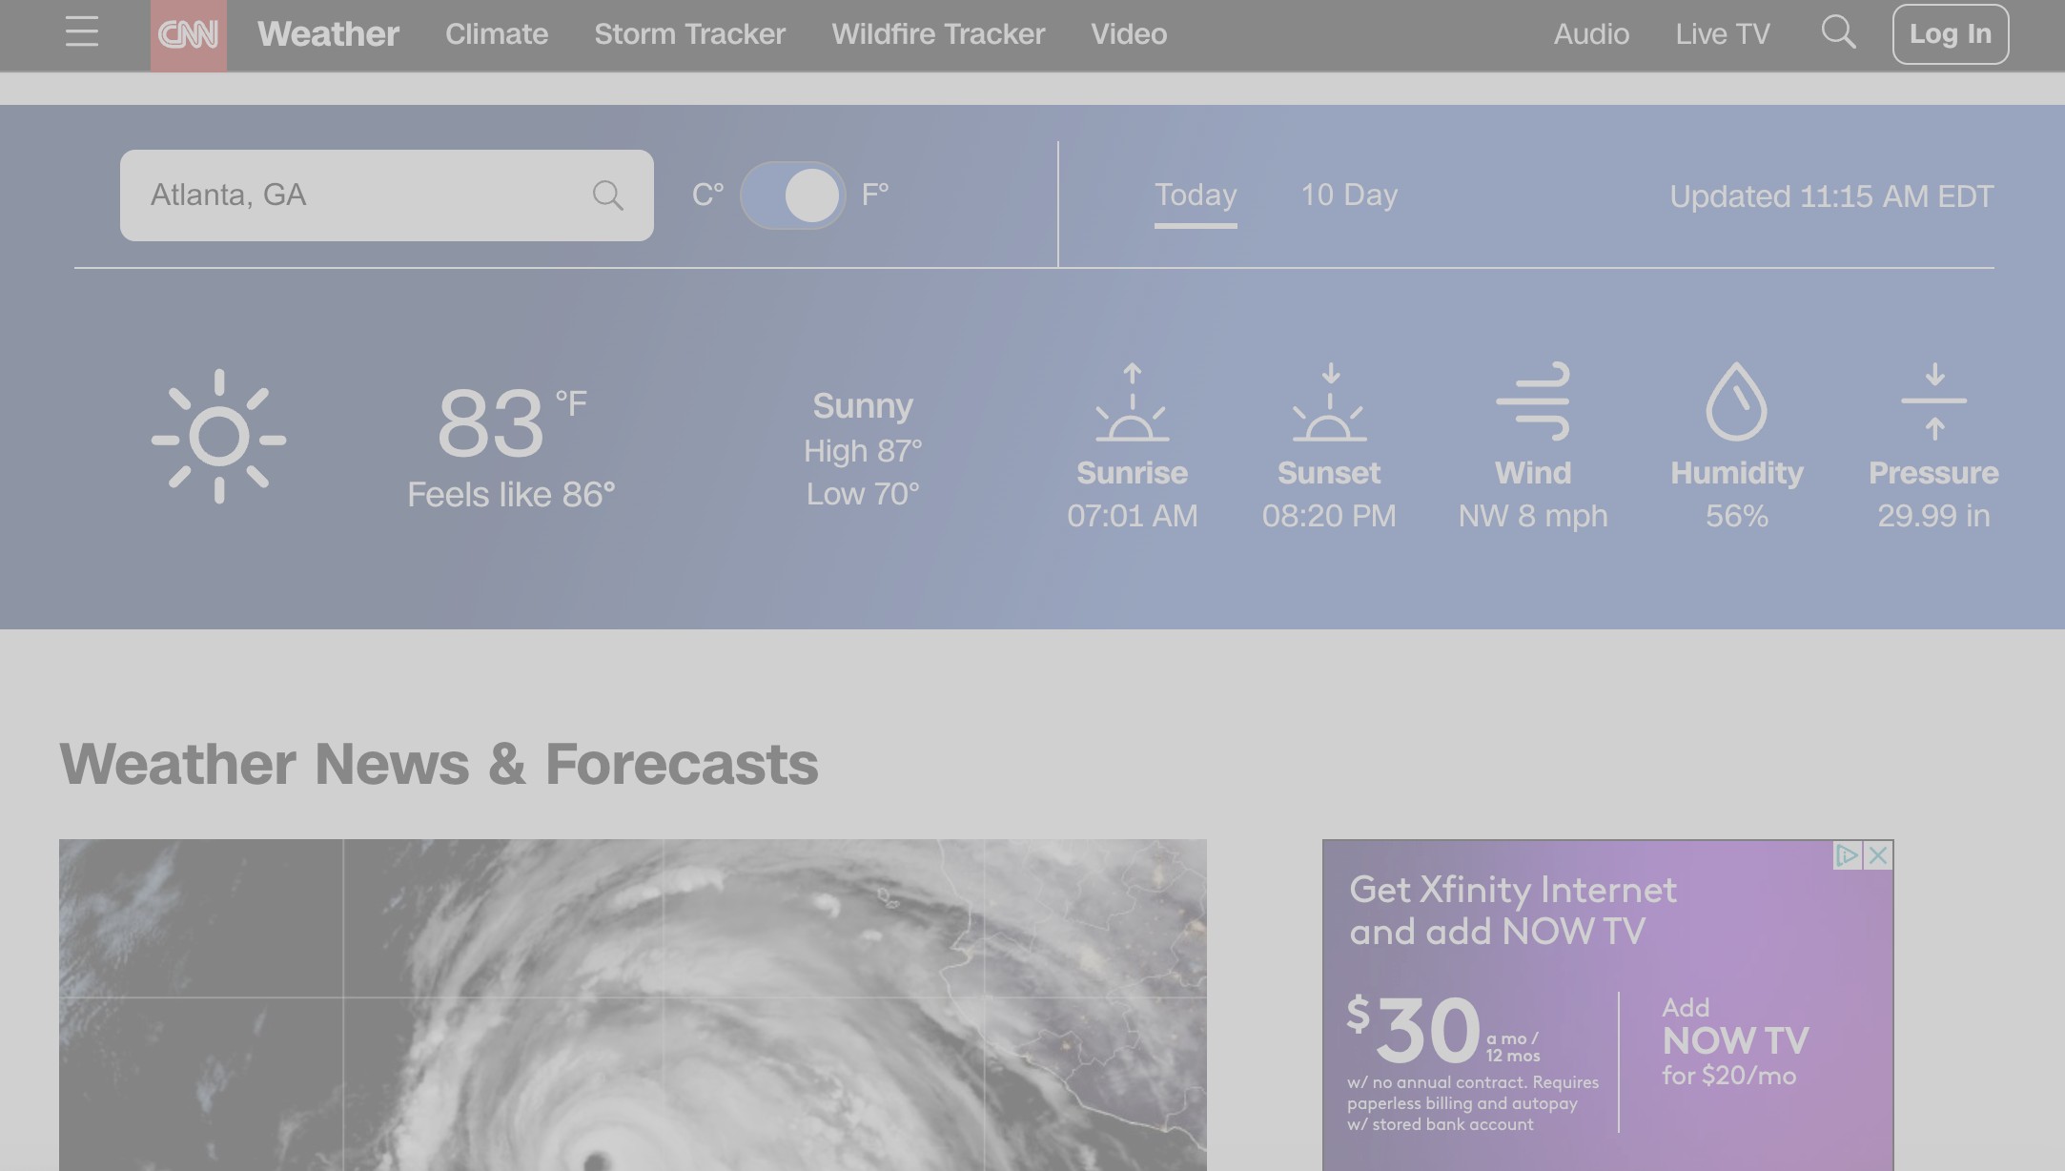Click the 07:01 AM sunrise time

coord(1132,516)
